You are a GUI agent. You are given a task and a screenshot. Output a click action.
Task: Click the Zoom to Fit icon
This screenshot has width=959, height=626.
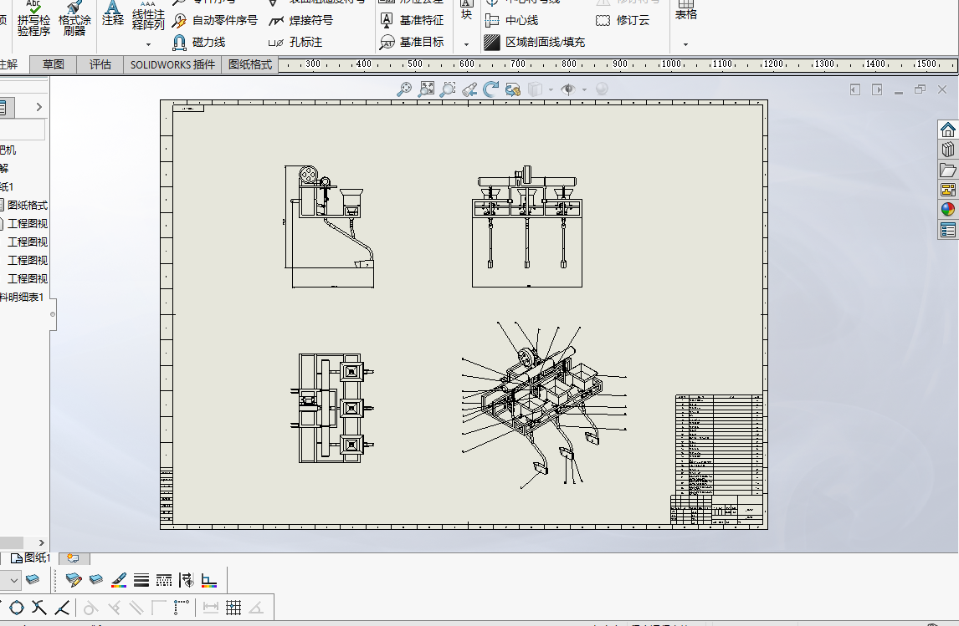(x=404, y=89)
